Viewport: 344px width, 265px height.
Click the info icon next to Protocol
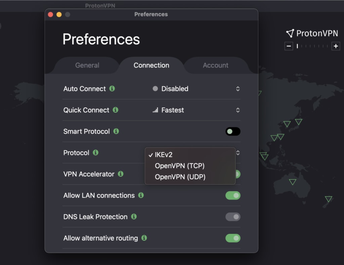click(95, 153)
